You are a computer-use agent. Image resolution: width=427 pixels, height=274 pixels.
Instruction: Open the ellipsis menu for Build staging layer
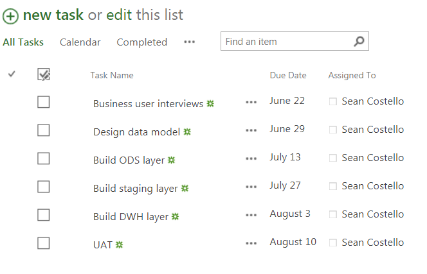pos(251,187)
